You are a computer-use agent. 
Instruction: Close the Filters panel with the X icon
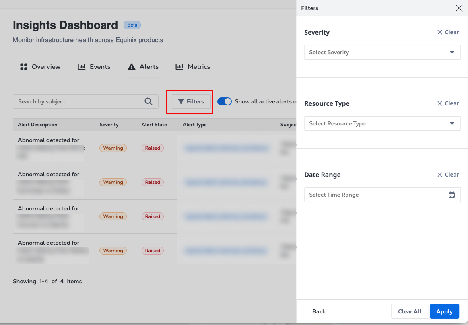pyautogui.click(x=459, y=8)
